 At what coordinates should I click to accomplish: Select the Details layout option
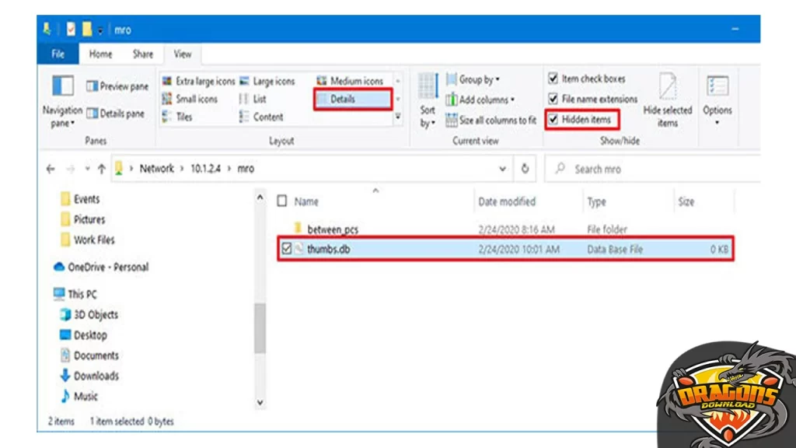[x=352, y=100]
